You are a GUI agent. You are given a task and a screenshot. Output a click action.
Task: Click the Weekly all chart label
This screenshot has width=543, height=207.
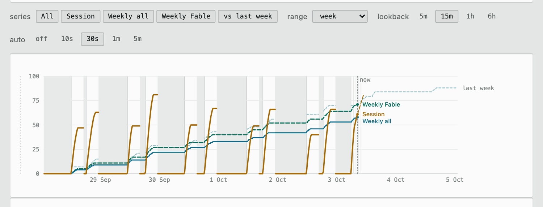pyautogui.click(x=376, y=121)
